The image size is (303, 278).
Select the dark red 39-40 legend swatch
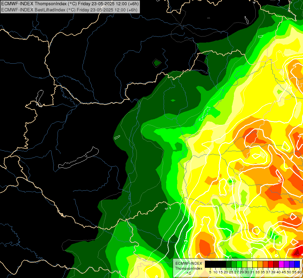pos(276,264)
